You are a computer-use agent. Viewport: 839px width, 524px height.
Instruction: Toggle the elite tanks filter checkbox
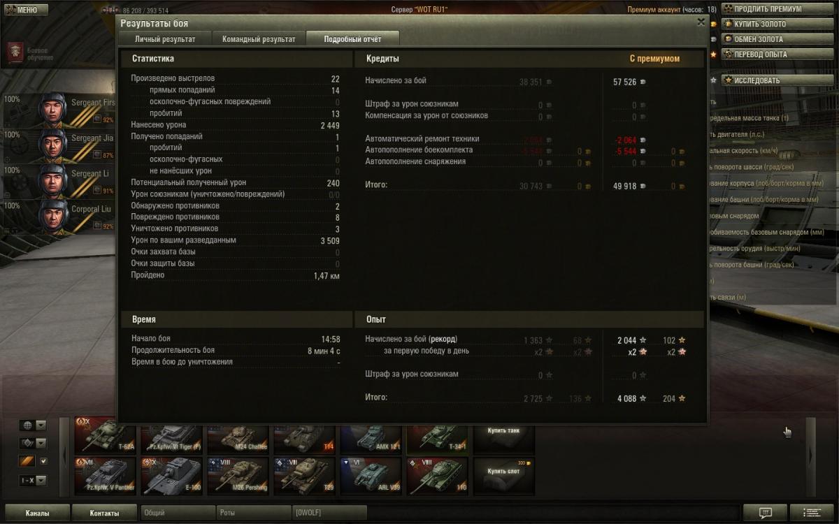point(43,461)
